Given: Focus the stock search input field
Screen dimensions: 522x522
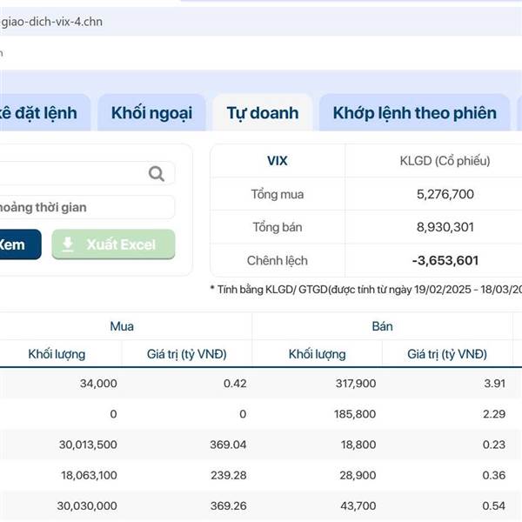Looking at the screenshot, I should point(70,174).
